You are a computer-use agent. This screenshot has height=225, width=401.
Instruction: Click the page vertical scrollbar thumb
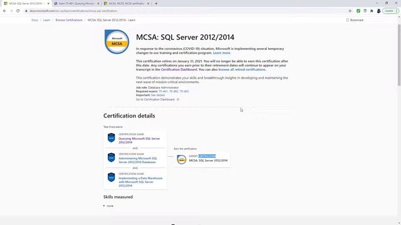[399, 55]
